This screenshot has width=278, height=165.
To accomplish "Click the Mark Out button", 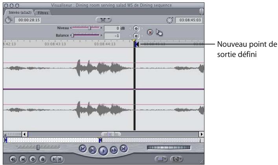I will tap(60, 159).
